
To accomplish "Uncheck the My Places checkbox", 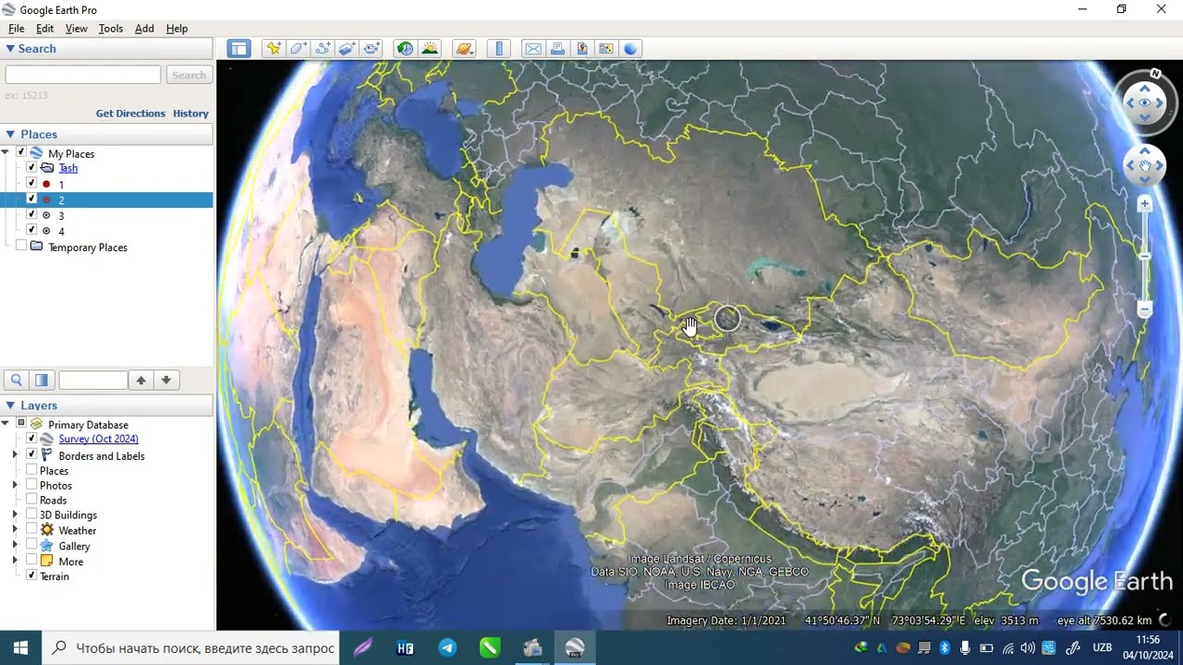I will coord(21,153).
